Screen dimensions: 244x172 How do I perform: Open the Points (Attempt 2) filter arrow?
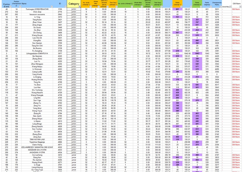201,7
